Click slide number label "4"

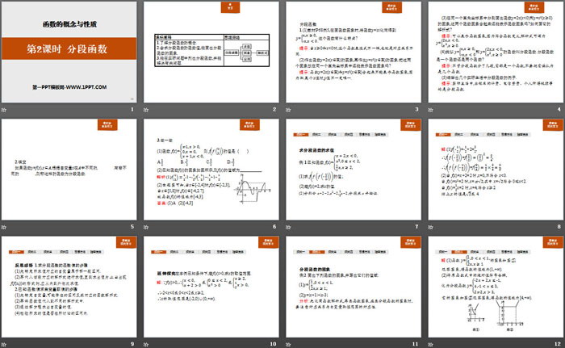coord(559,109)
